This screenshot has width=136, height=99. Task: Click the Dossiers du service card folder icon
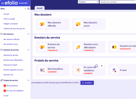(42, 47)
